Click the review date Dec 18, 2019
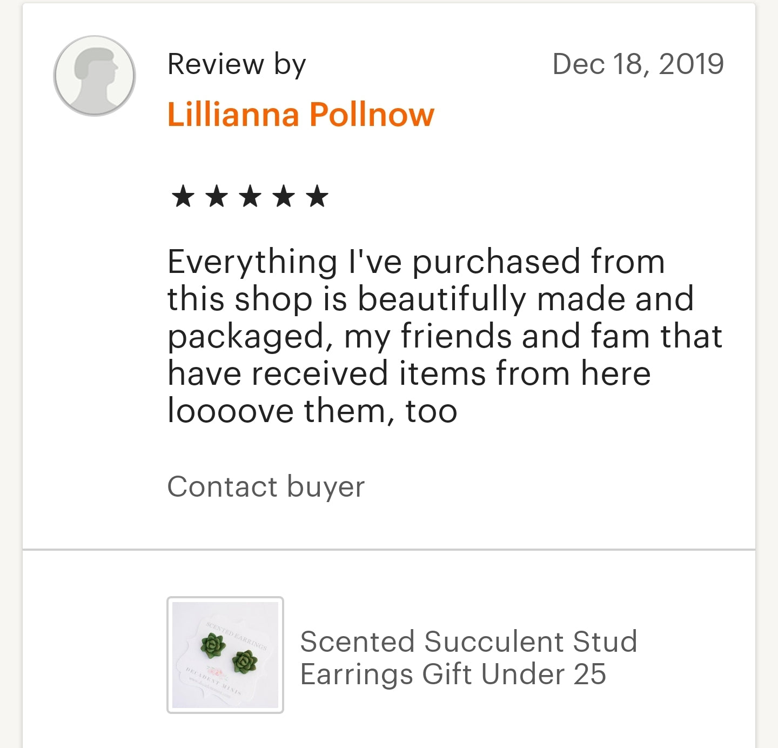The width and height of the screenshot is (778, 748). pyautogui.click(x=638, y=63)
